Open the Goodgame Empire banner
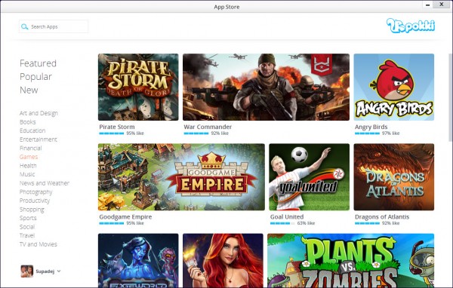Image resolution: width=453 pixels, height=288 pixels. tap(181, 177)
